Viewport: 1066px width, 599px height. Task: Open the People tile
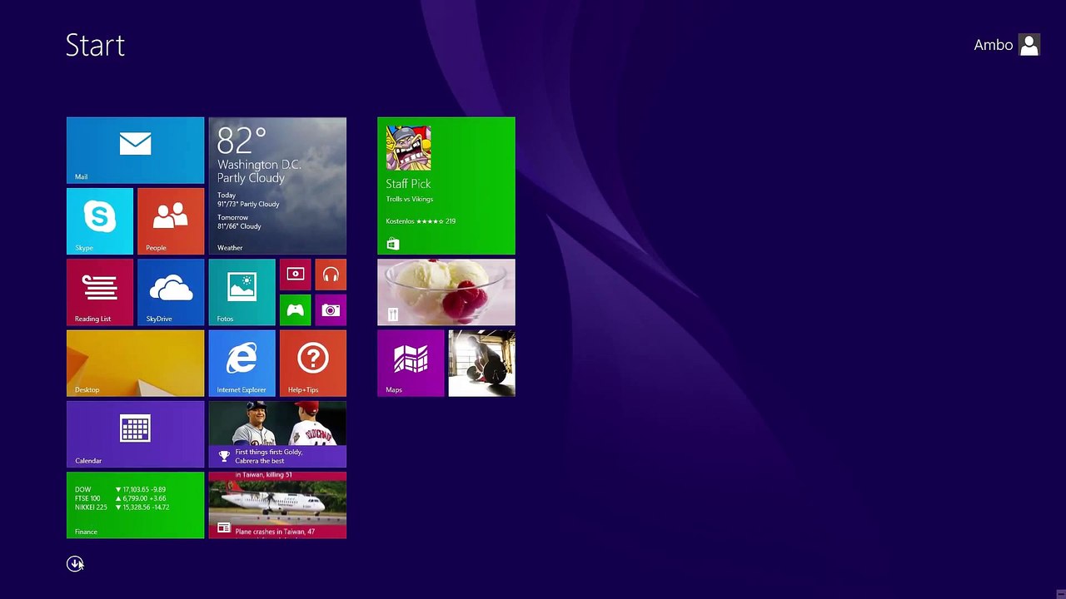point(171,221)
